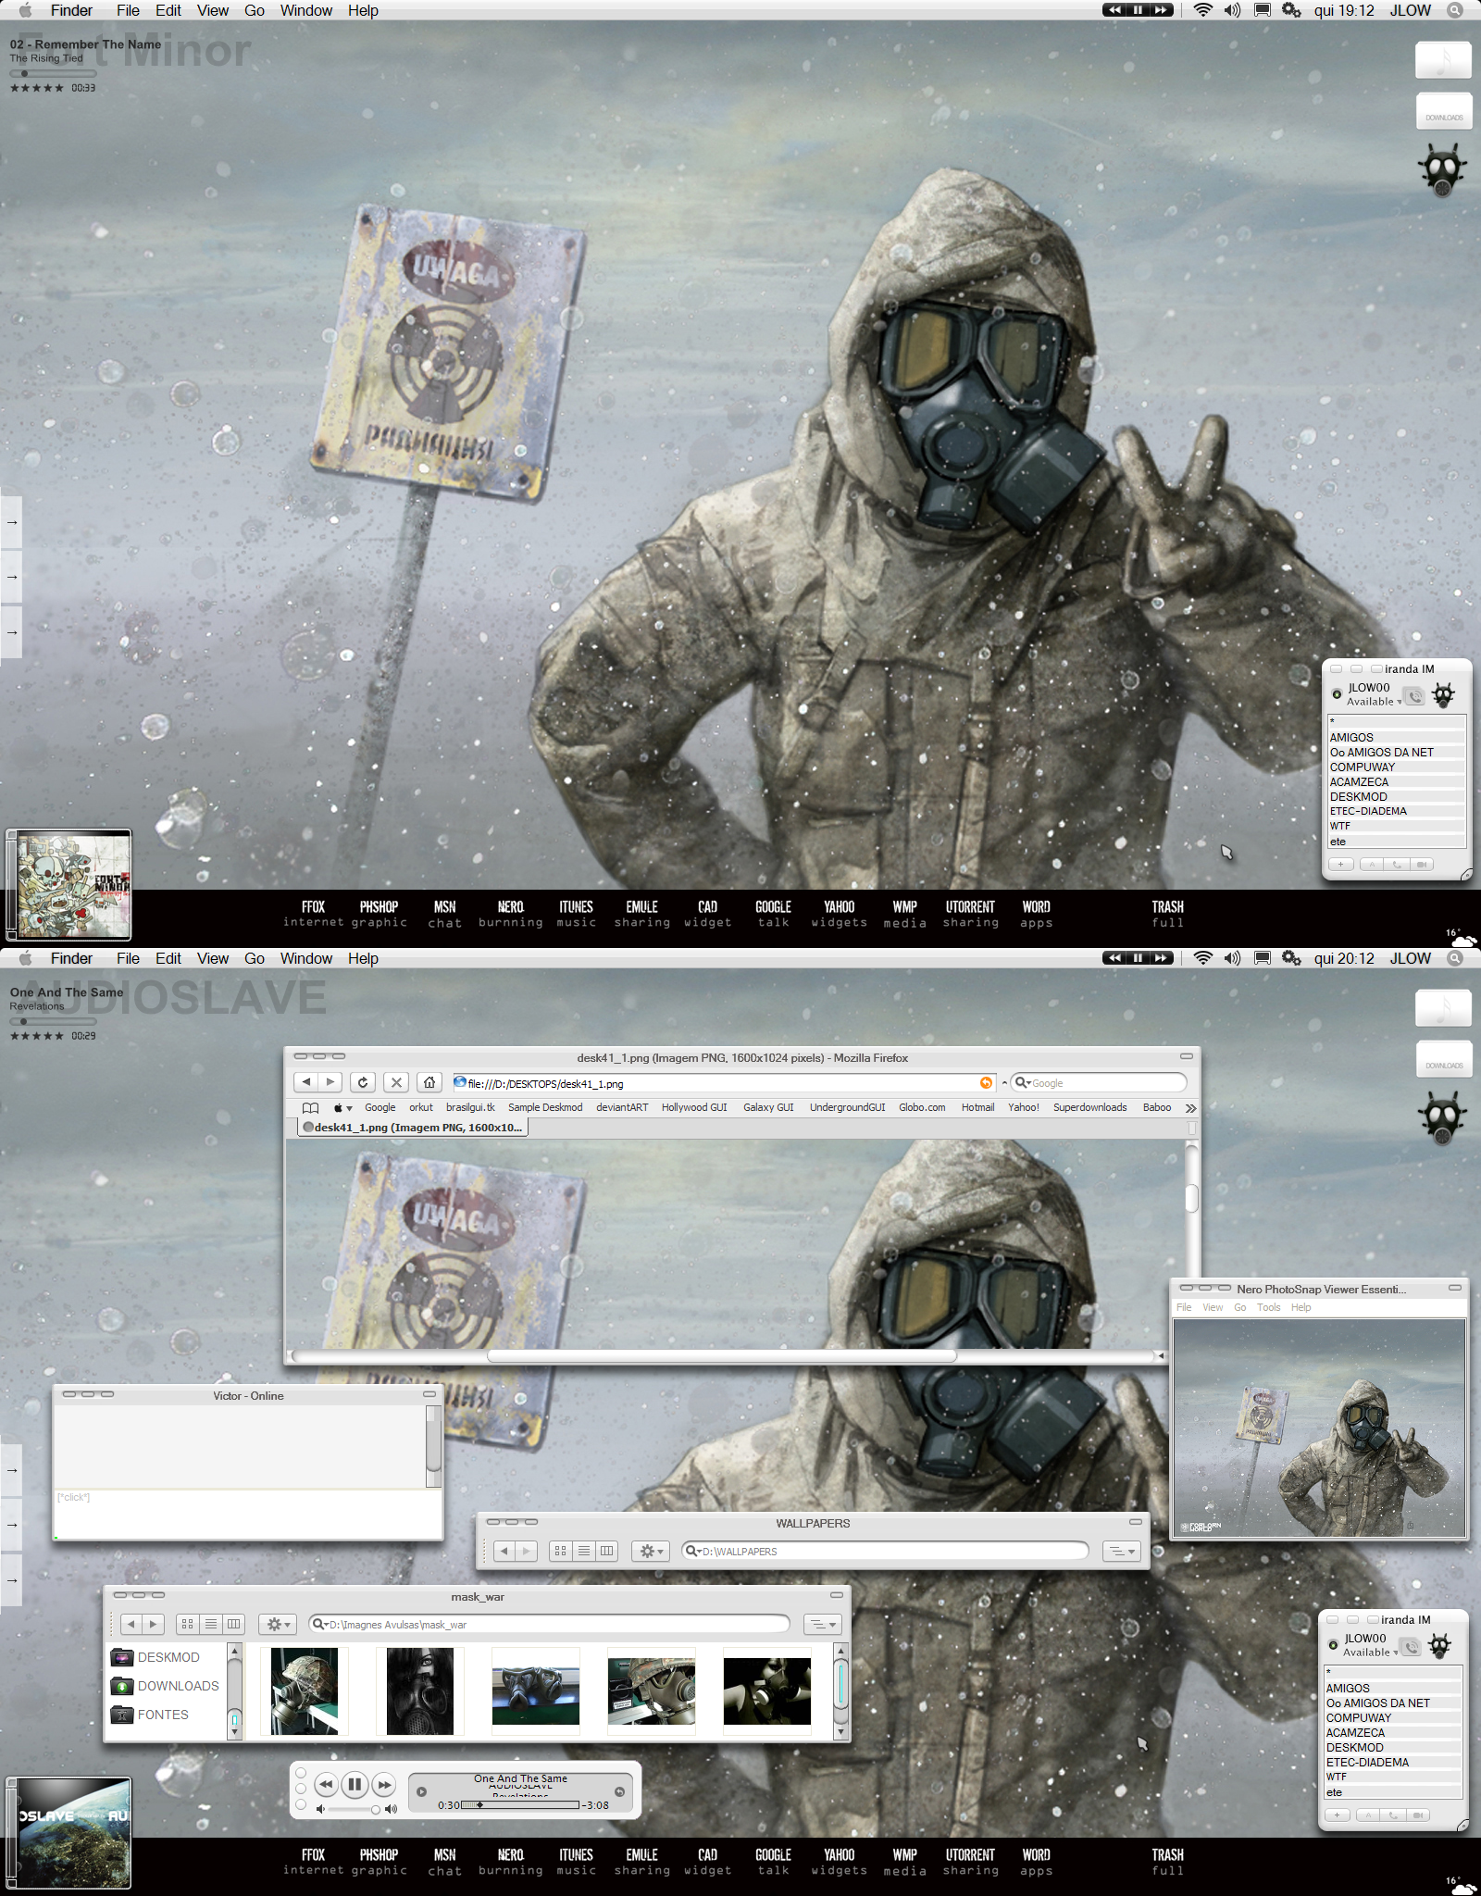1481x1896 pixels.
Task: Reload the page in Firefox
Action: 363,1081
